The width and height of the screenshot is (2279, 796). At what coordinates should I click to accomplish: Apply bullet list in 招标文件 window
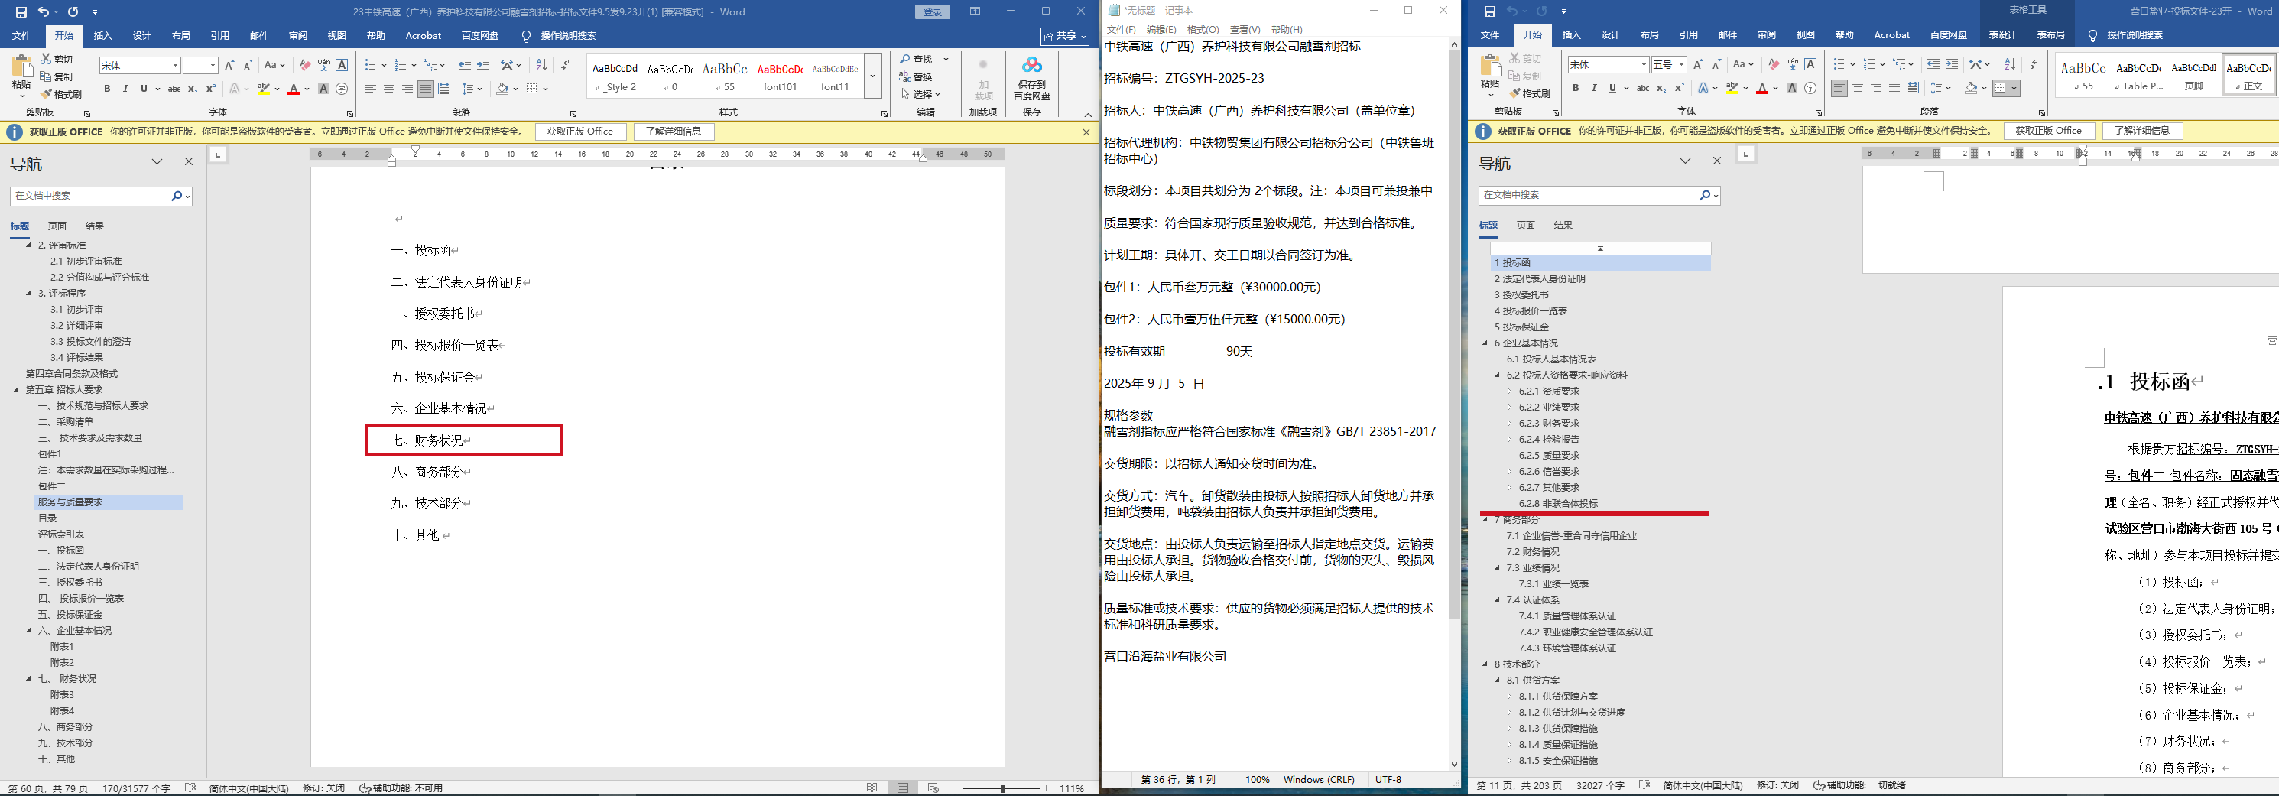[371, 64]
